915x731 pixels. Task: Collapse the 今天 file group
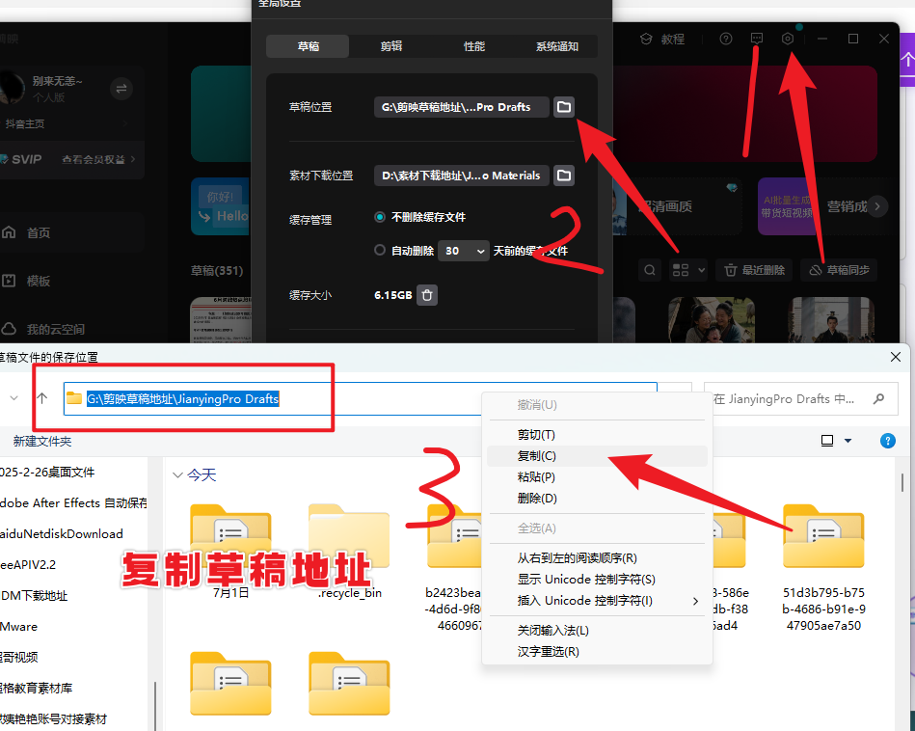pyautogui.click(x=177, y=475)
